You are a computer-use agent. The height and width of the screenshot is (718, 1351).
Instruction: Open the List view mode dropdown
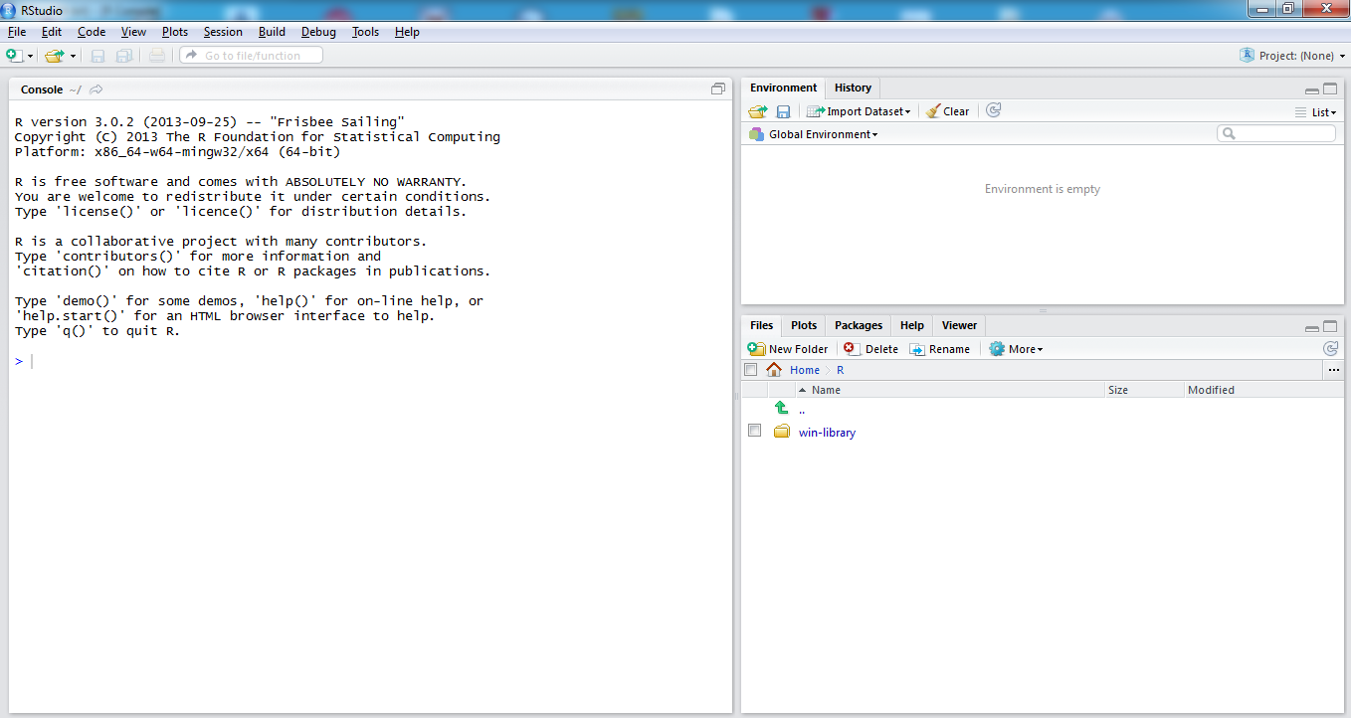[x=1316, y=112]
